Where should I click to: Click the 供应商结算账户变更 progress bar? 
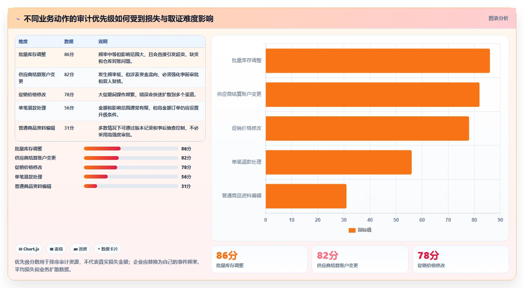pos(131,158)
